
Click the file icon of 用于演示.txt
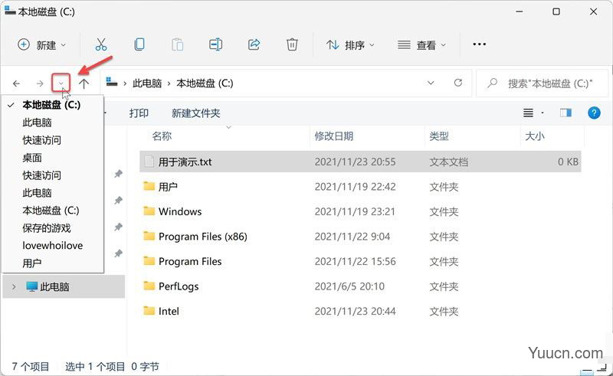[x=149, y=162]
